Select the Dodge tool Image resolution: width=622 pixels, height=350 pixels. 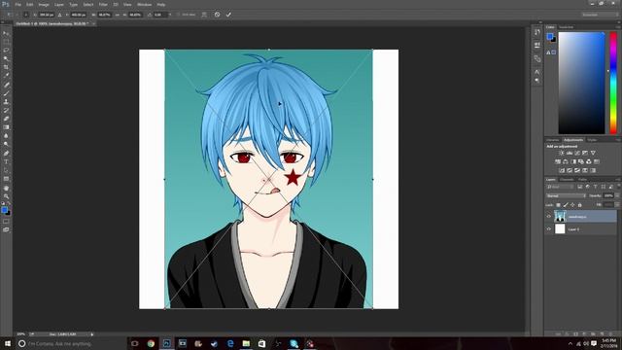point(6,145)
